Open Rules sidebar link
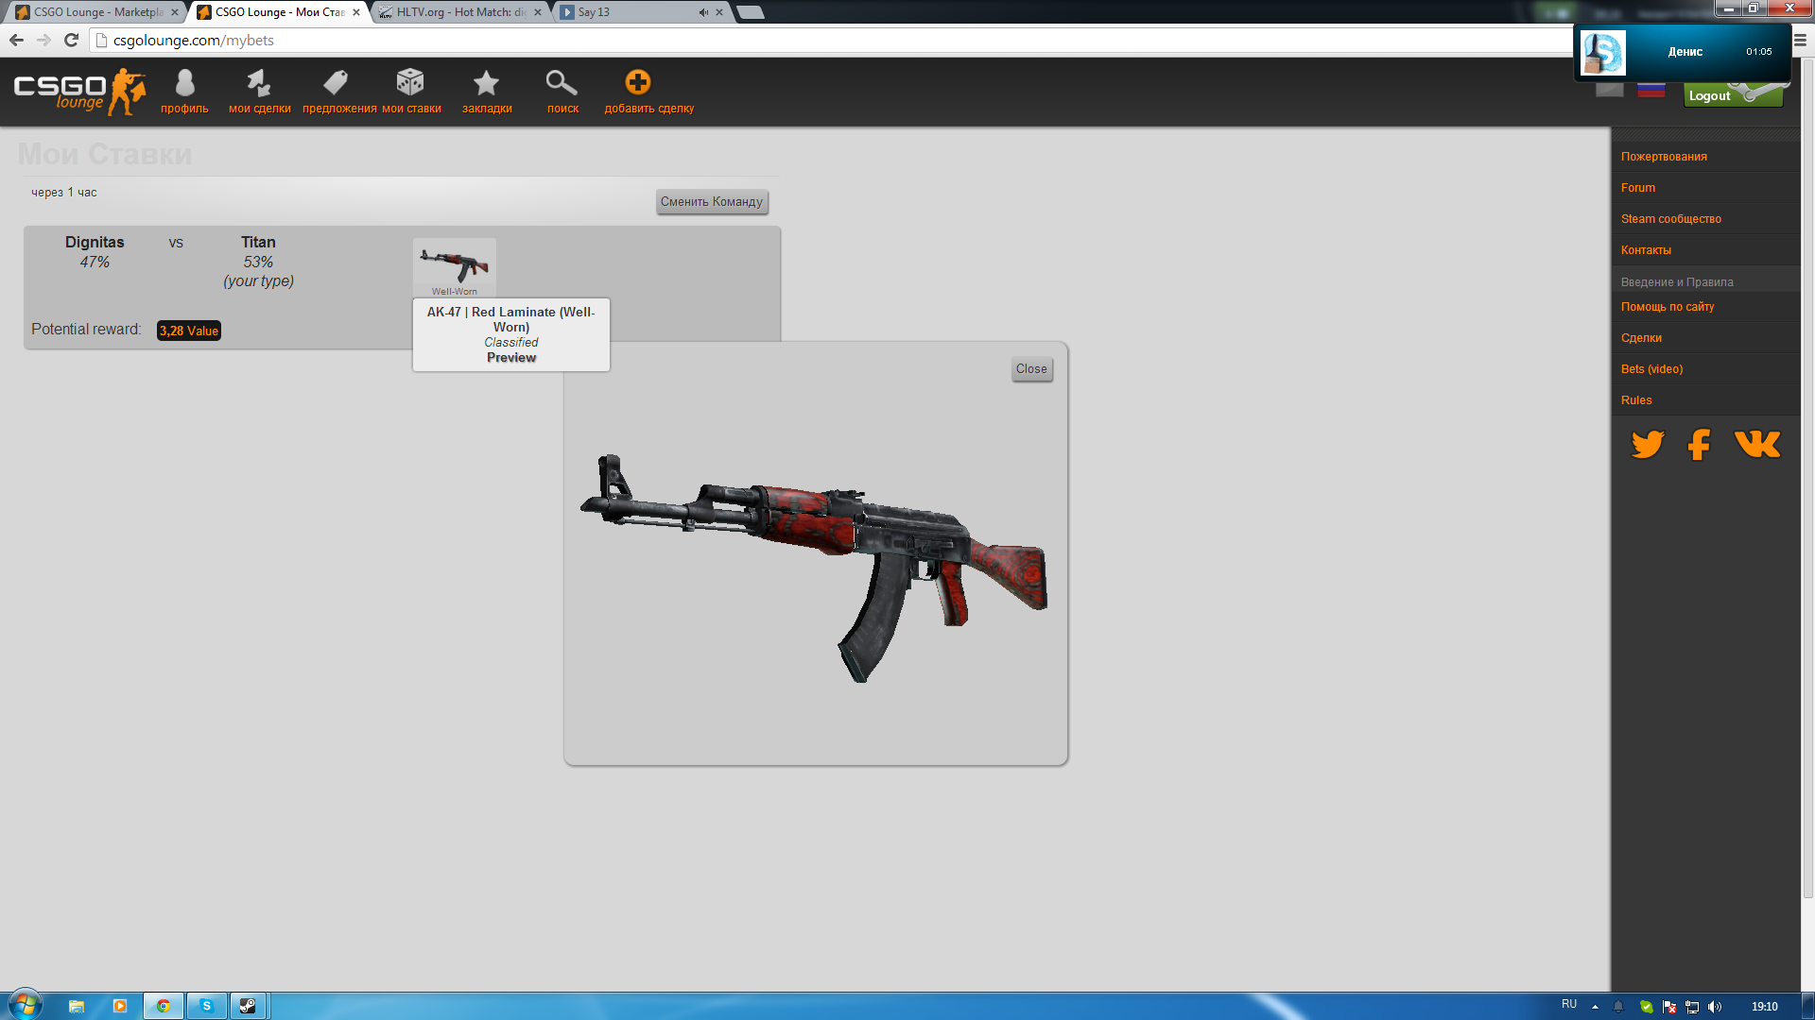 coord(1636,400)
